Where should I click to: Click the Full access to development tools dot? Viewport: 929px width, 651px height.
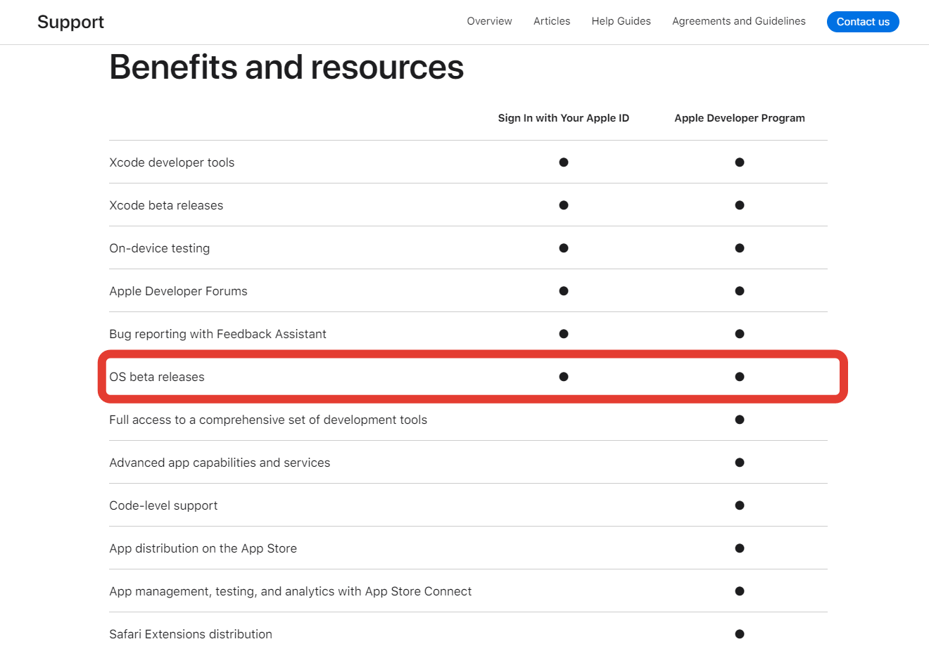click(739, 420)
